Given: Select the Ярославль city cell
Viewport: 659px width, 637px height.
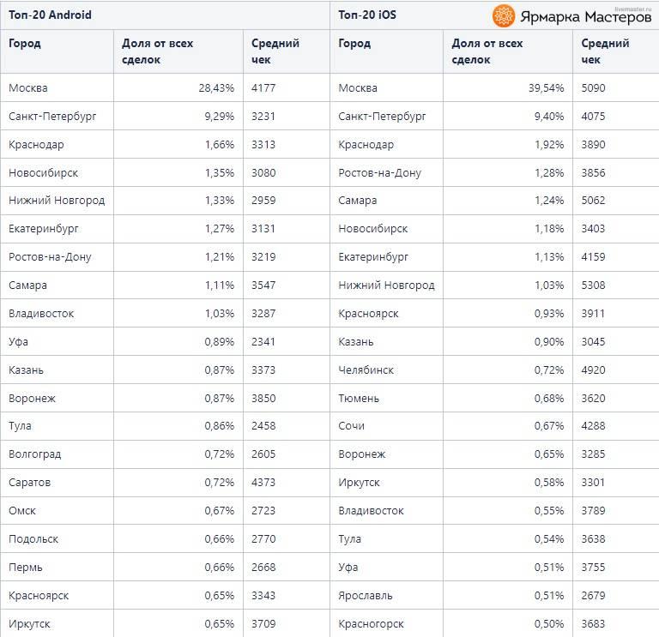Looking at the screenshot, I should pos(366,596).
